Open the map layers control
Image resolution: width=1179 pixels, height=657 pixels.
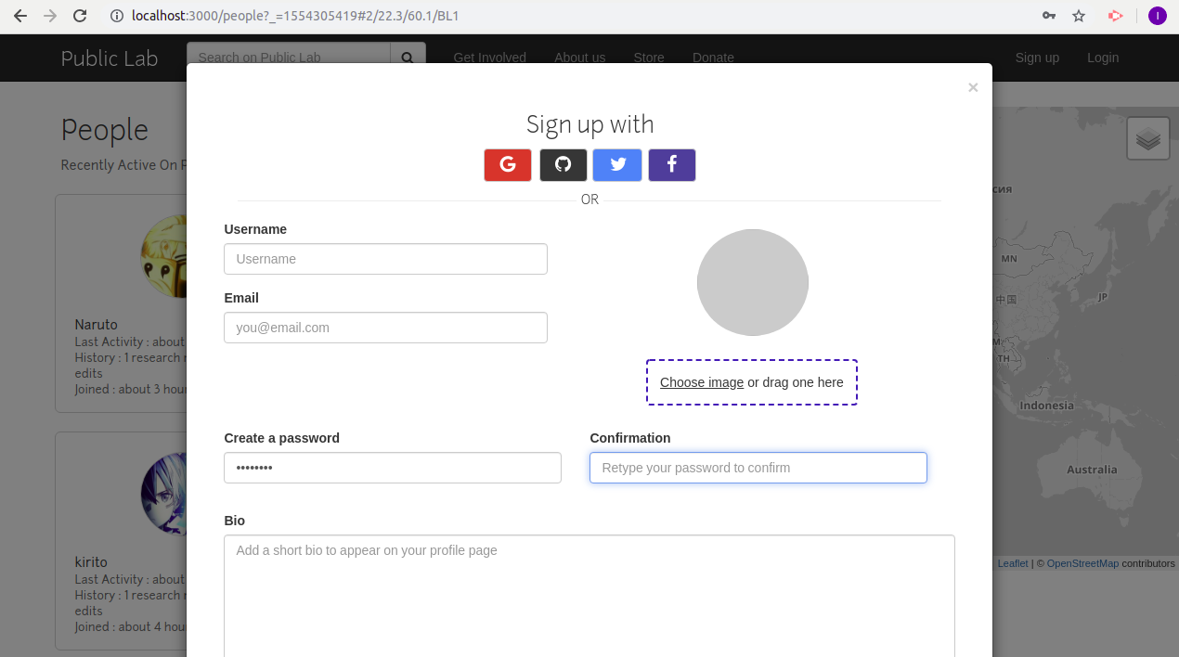(x=1147, y=137)
